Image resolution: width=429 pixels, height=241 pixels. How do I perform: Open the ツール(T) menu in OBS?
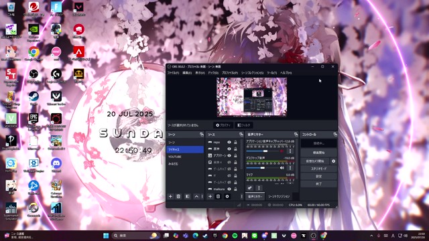point(271,73)
